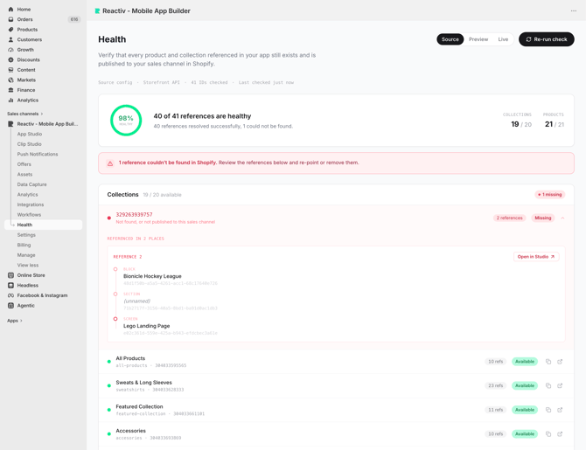Image resolution: width=586 pixels, height=450 pixels.
Task: Click the Reactiv app icon in sidebar
Action: (10, 124)
